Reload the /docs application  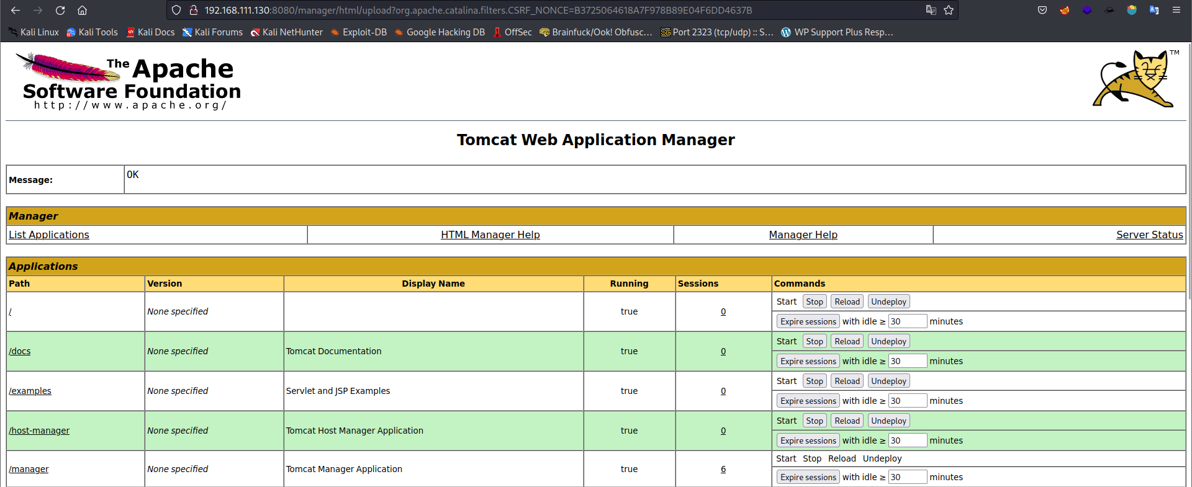click(x=847, y=341)
